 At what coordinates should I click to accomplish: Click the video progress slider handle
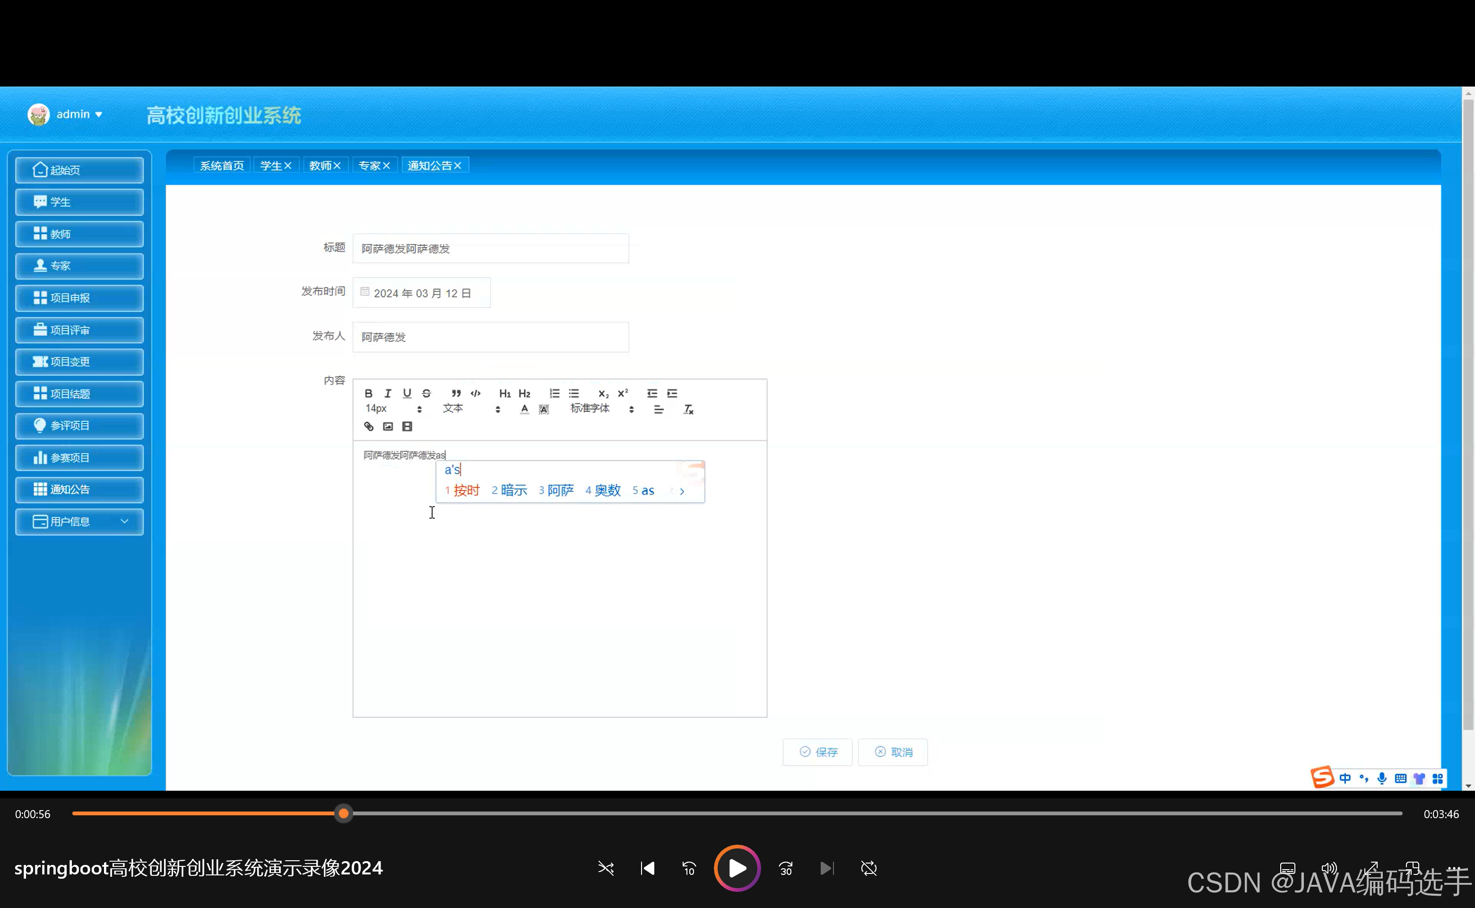pos(343,814)
